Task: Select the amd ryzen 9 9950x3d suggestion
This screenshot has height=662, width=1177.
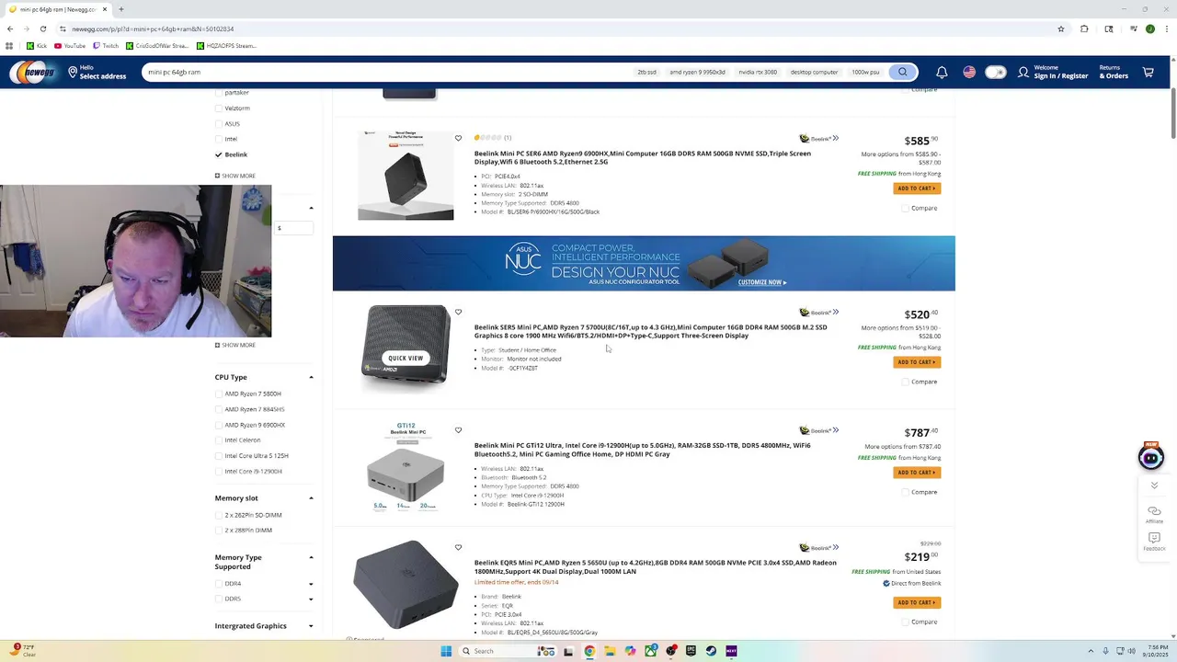Action: 697,72
